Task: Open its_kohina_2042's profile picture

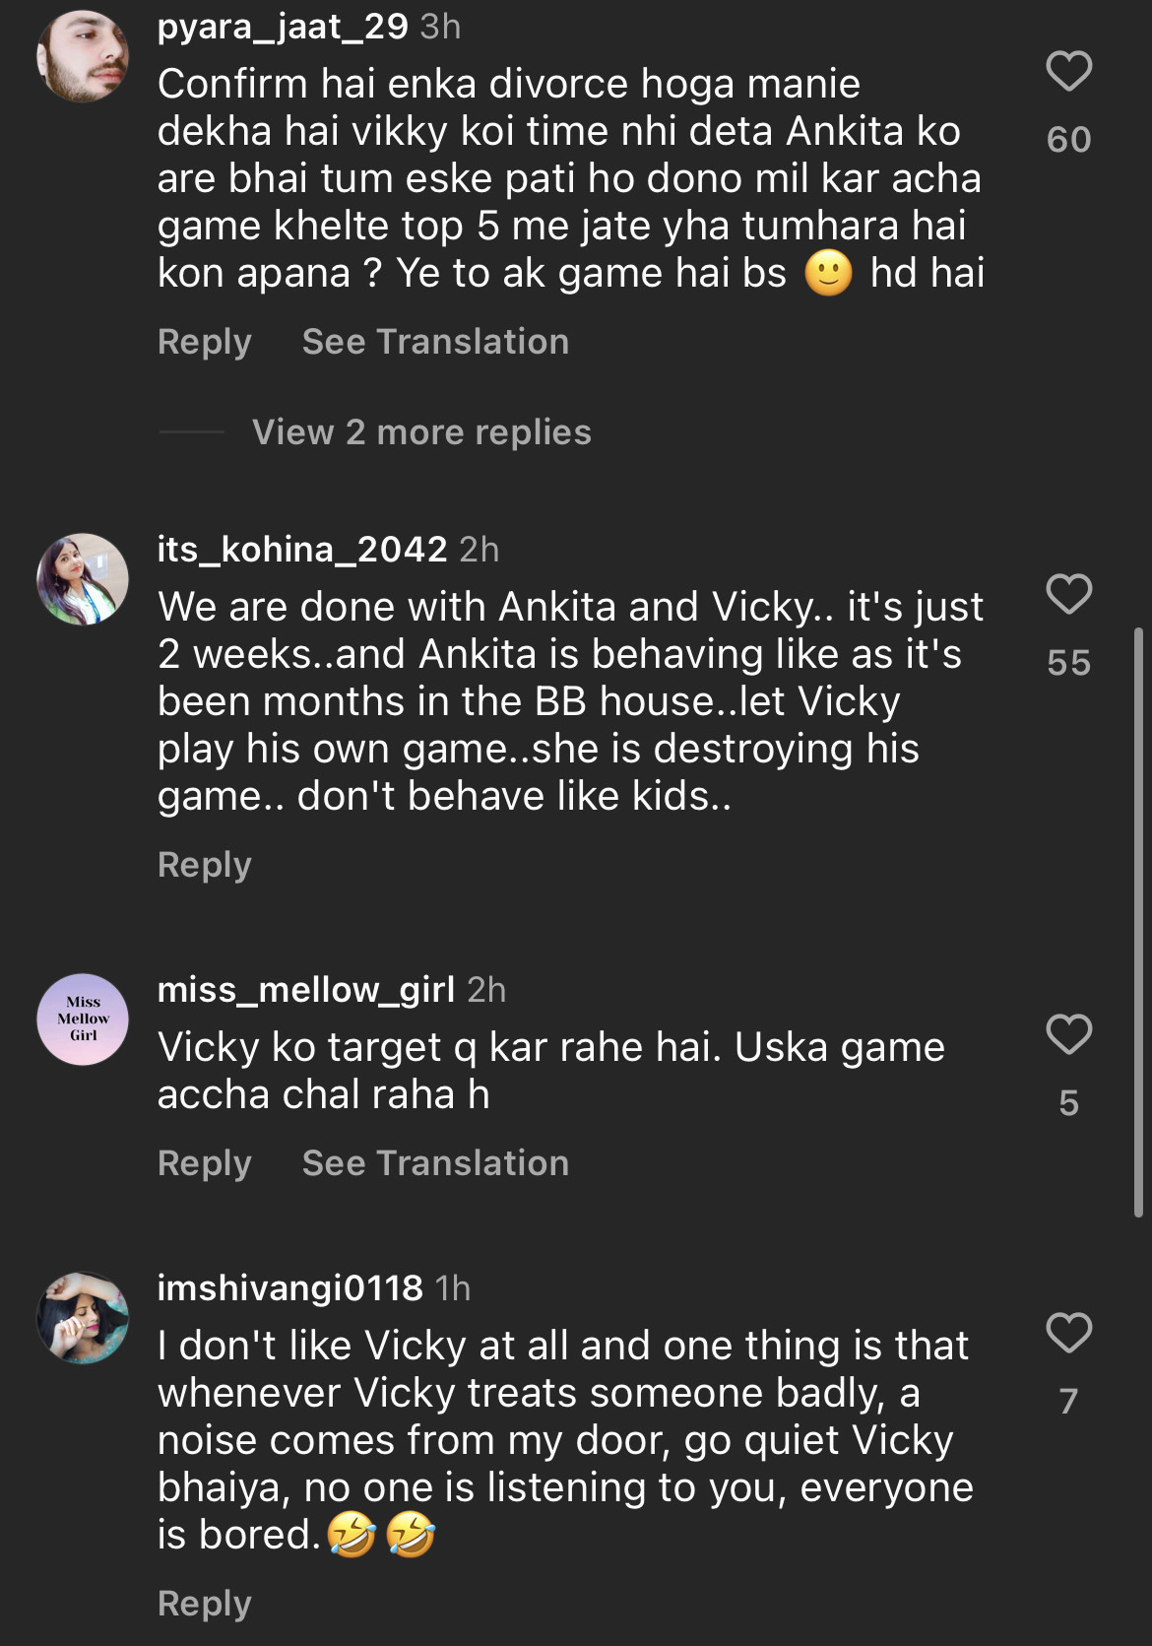Action: point(83,579)
